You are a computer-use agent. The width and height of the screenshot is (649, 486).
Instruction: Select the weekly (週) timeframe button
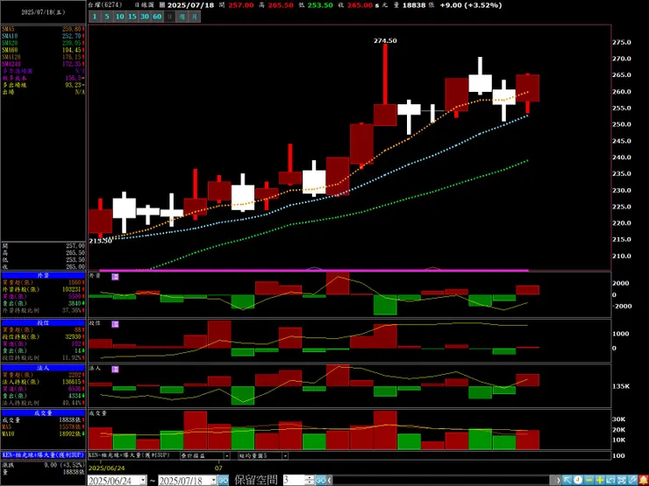(182, 17)
